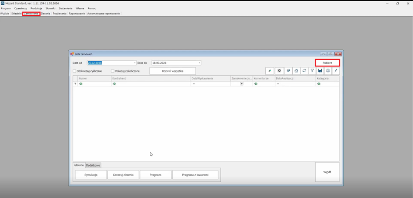Click the house icon in toolbar
This screenshot has width=413, height=198.
click(296, 71)
